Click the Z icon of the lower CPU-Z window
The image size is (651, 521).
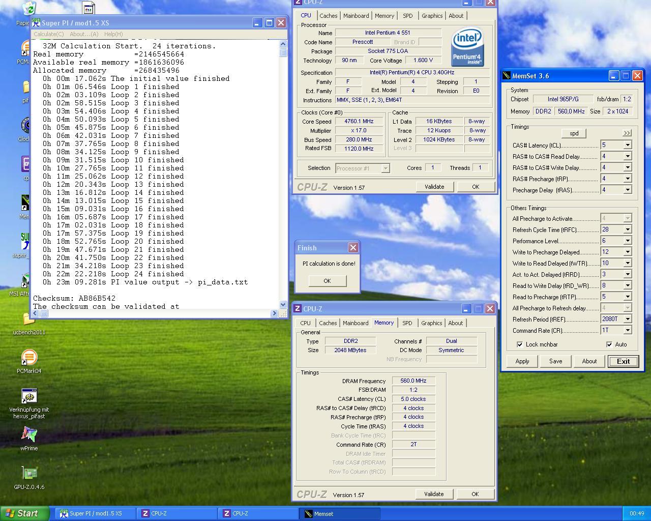[298, 309]
